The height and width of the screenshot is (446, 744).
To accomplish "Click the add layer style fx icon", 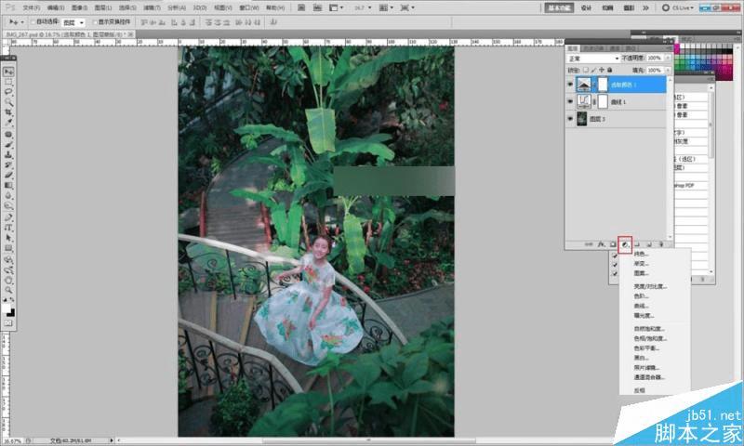I will [602, 243].
